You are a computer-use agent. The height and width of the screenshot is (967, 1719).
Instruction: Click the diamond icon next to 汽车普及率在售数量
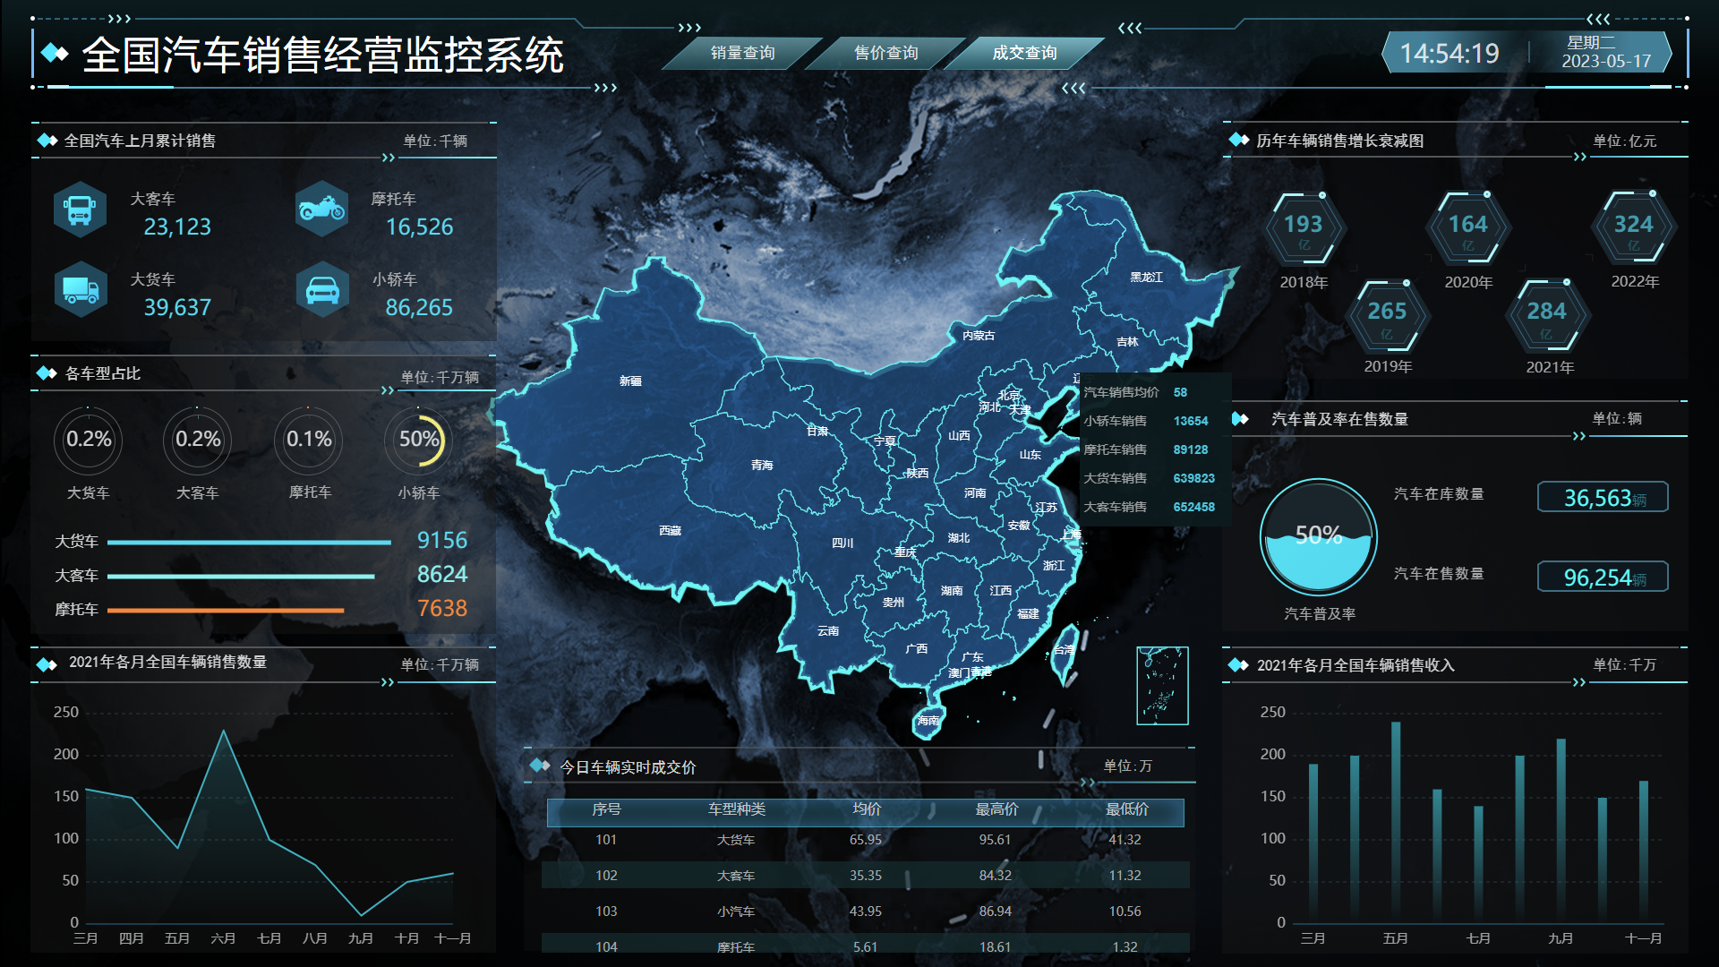(x=1240, y=419)
